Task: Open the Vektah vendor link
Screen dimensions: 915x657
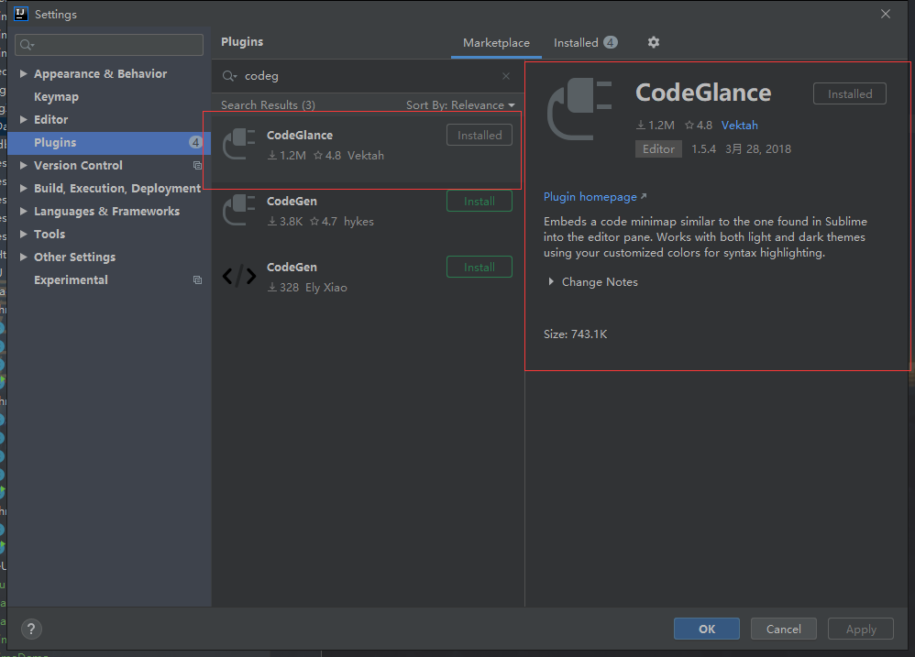Action: pyautogui.click(x=739, y=126)
